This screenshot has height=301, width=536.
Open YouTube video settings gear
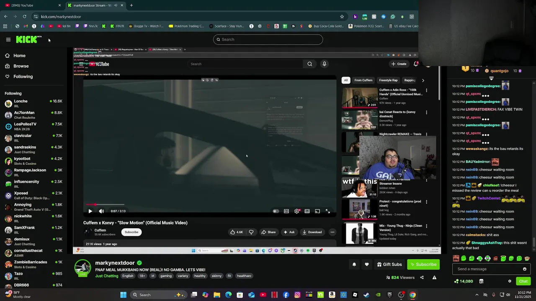(296, 211)
